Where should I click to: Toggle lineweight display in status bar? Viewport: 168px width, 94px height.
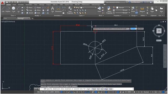click(x=93, y=92)
